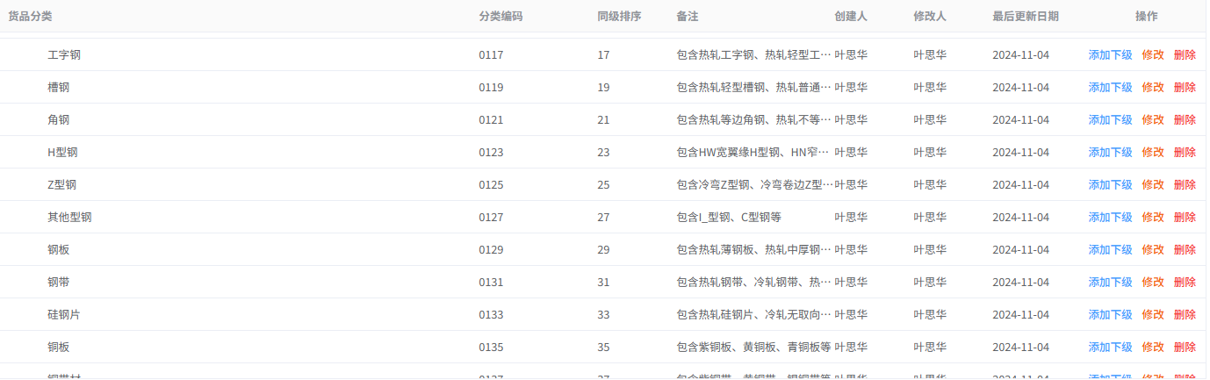Image resolution: width=1210 pixels, height=380 pixels.
Task: Click 修改 for H型钢 row
Action: (x=1153, y=152)
